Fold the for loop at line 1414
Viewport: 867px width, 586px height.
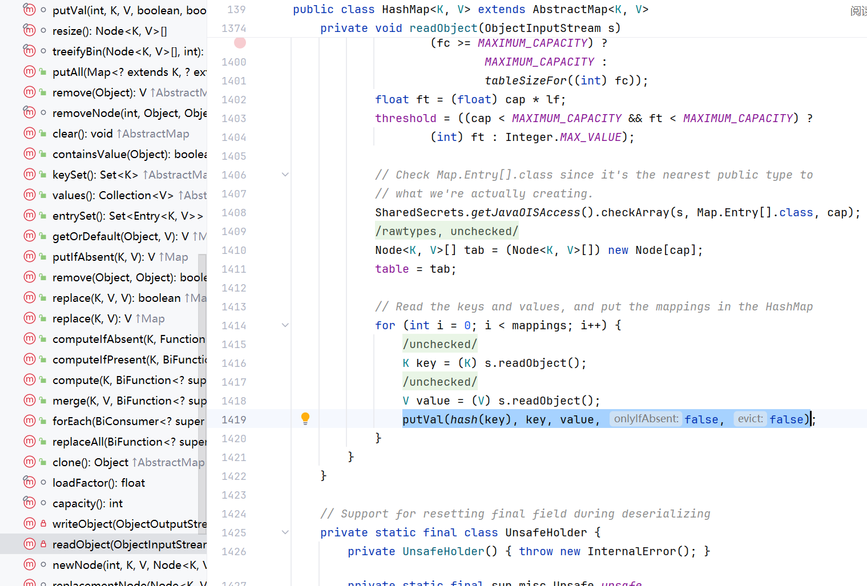click(x=285, y=325)
